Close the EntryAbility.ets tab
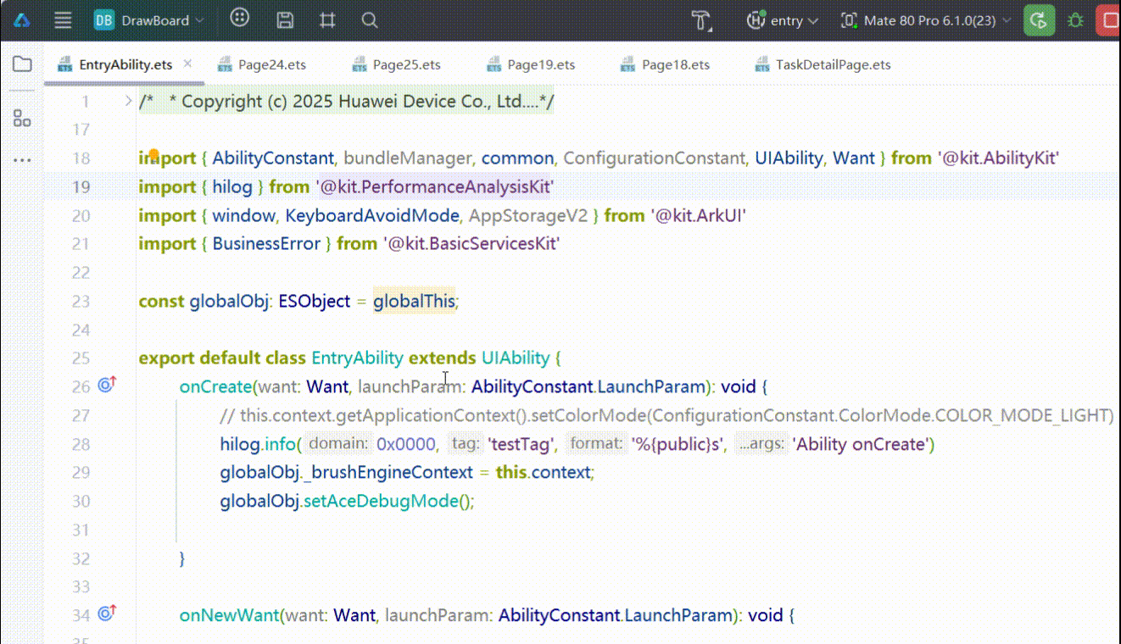Image resolution: width=1121 pixels, height=644 pixels. pos(187,64)
